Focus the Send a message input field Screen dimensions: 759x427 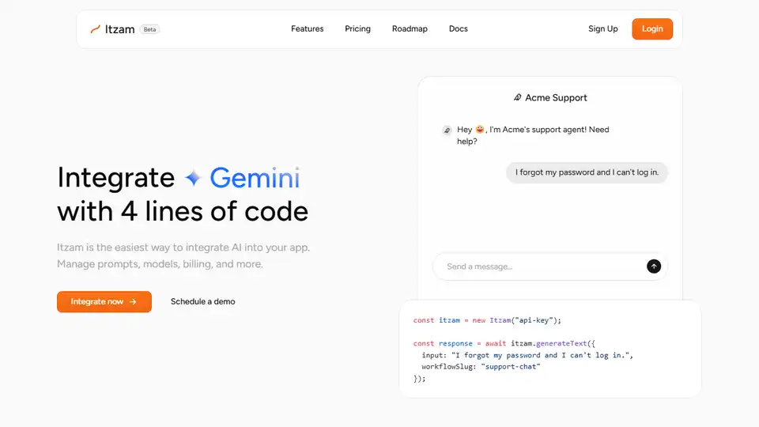click(538, 266)
